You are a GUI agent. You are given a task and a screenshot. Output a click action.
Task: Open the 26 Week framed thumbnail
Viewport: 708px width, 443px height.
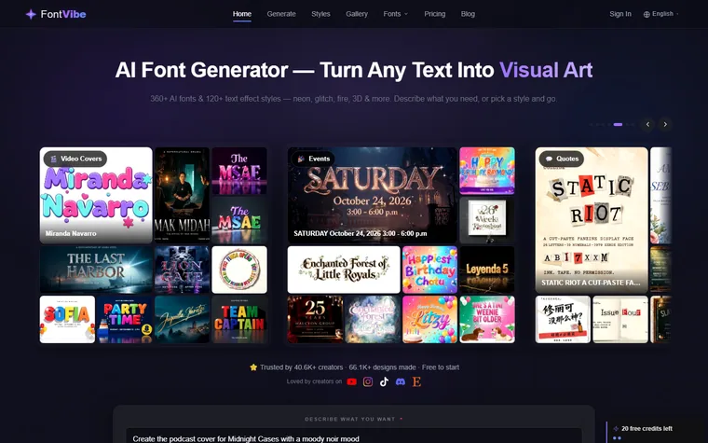click(x=486, y=220)
